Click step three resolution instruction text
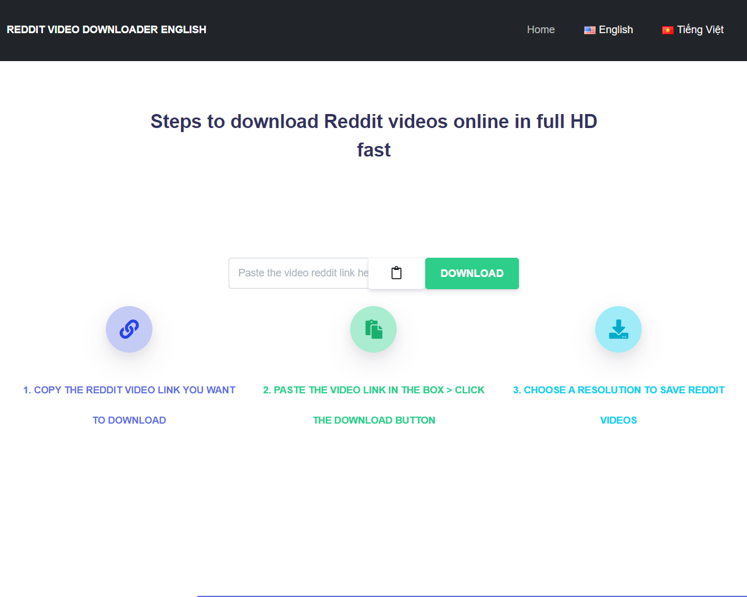747x597 pixels. (618, 404)
